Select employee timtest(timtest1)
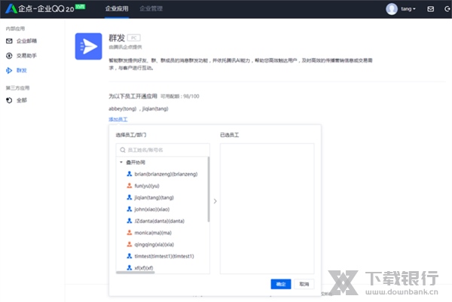Image resolution: width=452 pixels, height=302 pixels. point(164,256)
